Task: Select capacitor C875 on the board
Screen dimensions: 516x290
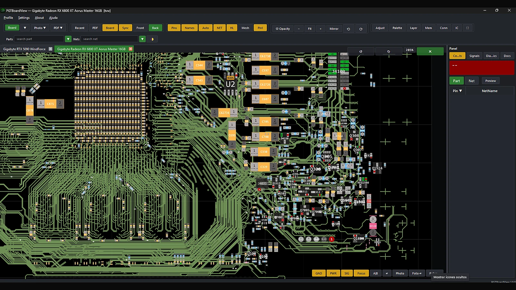Action: 50,104
